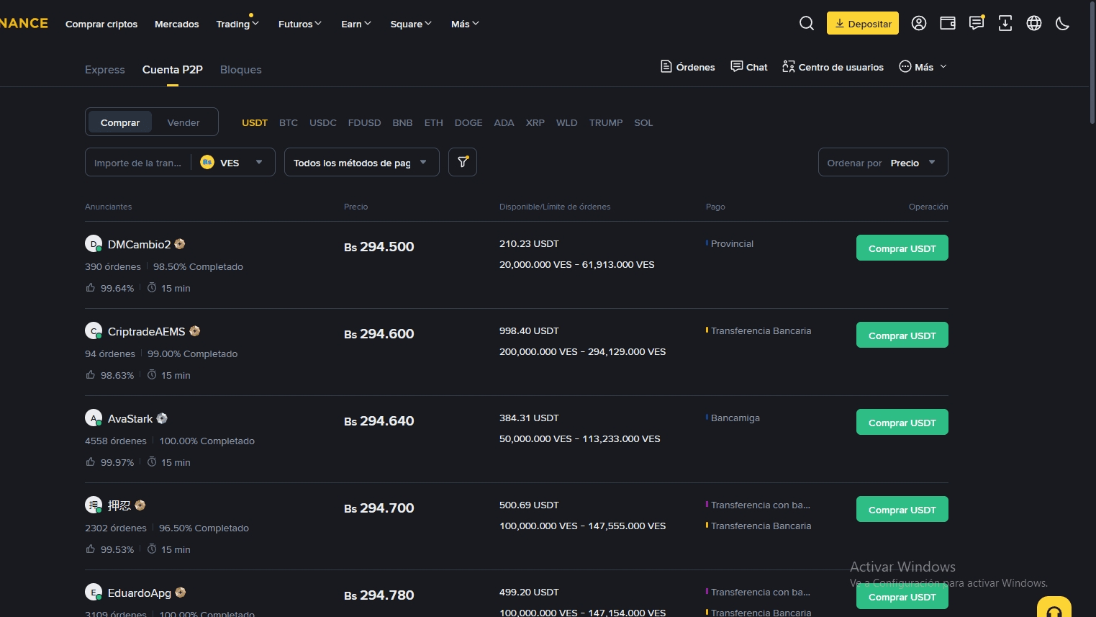Buy USDT from CriptradeAEMS
1096x617 pixels.
[902, 335]
